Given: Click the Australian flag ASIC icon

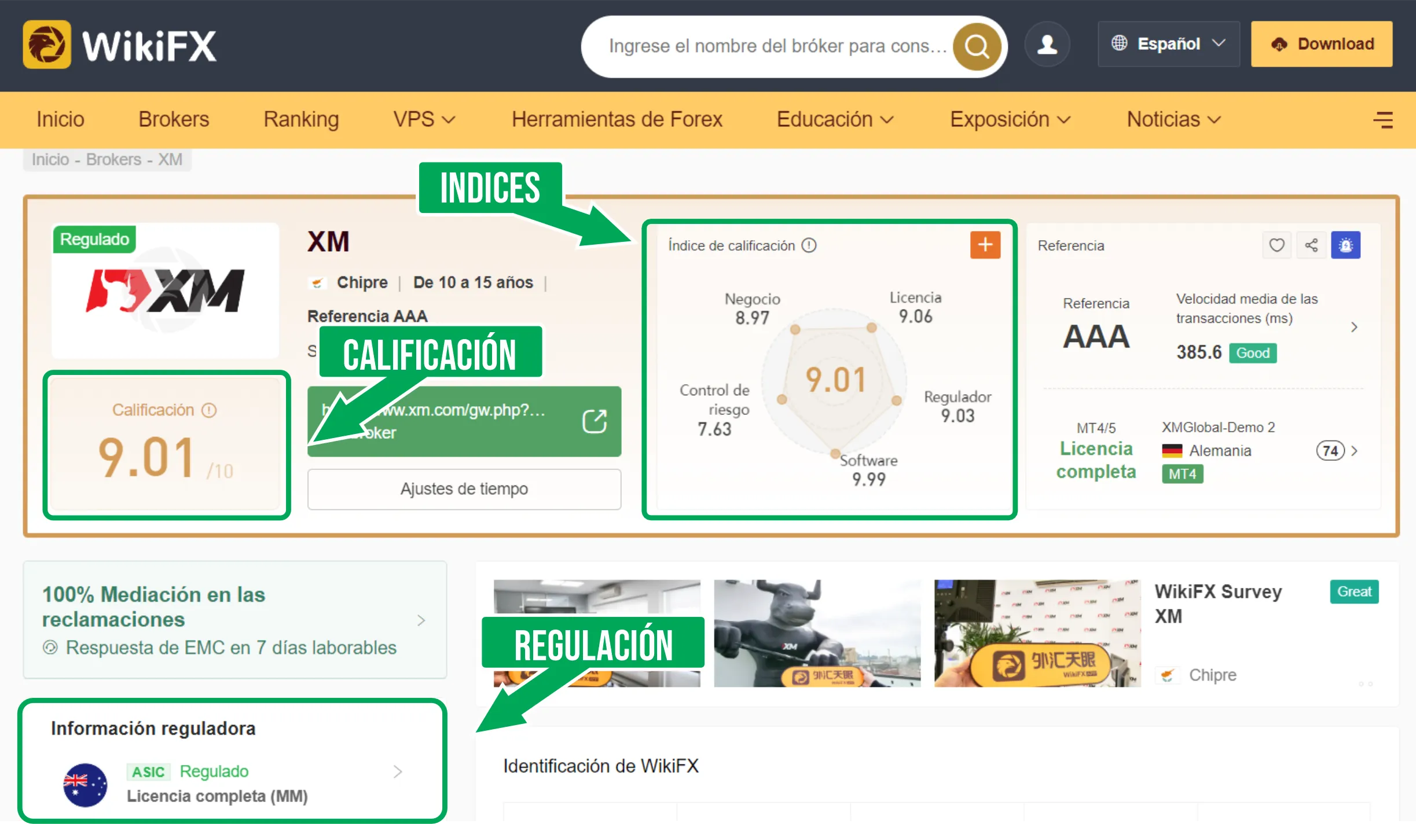Looking at the screenshot, I should click(85, 785).
